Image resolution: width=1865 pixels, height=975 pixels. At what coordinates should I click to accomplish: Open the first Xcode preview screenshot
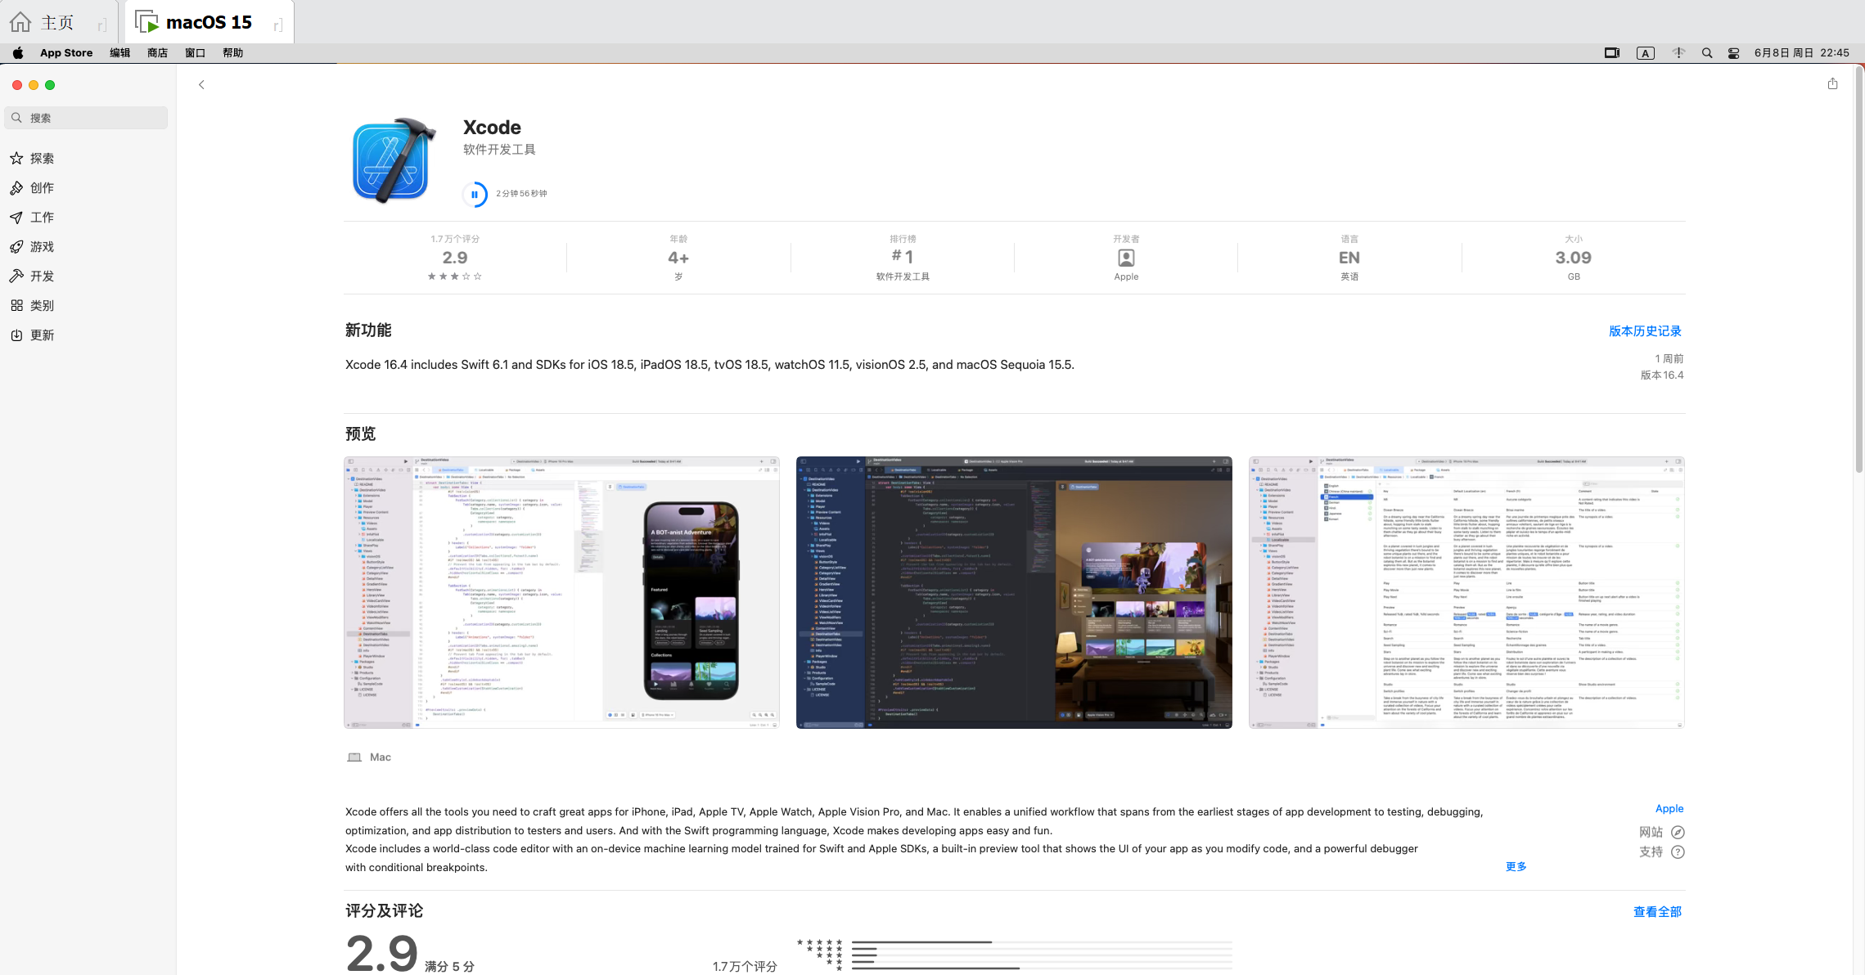(561, 592)
